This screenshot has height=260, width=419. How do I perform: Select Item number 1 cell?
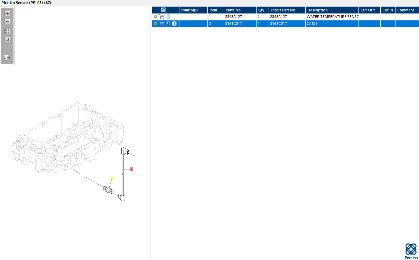216,17
